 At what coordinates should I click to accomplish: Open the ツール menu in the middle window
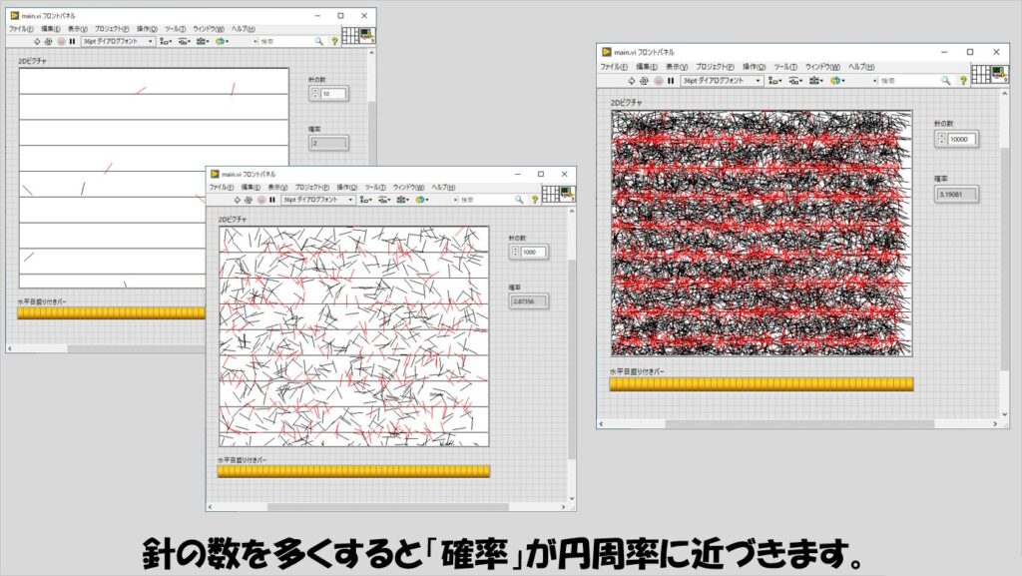click(375, 187)
